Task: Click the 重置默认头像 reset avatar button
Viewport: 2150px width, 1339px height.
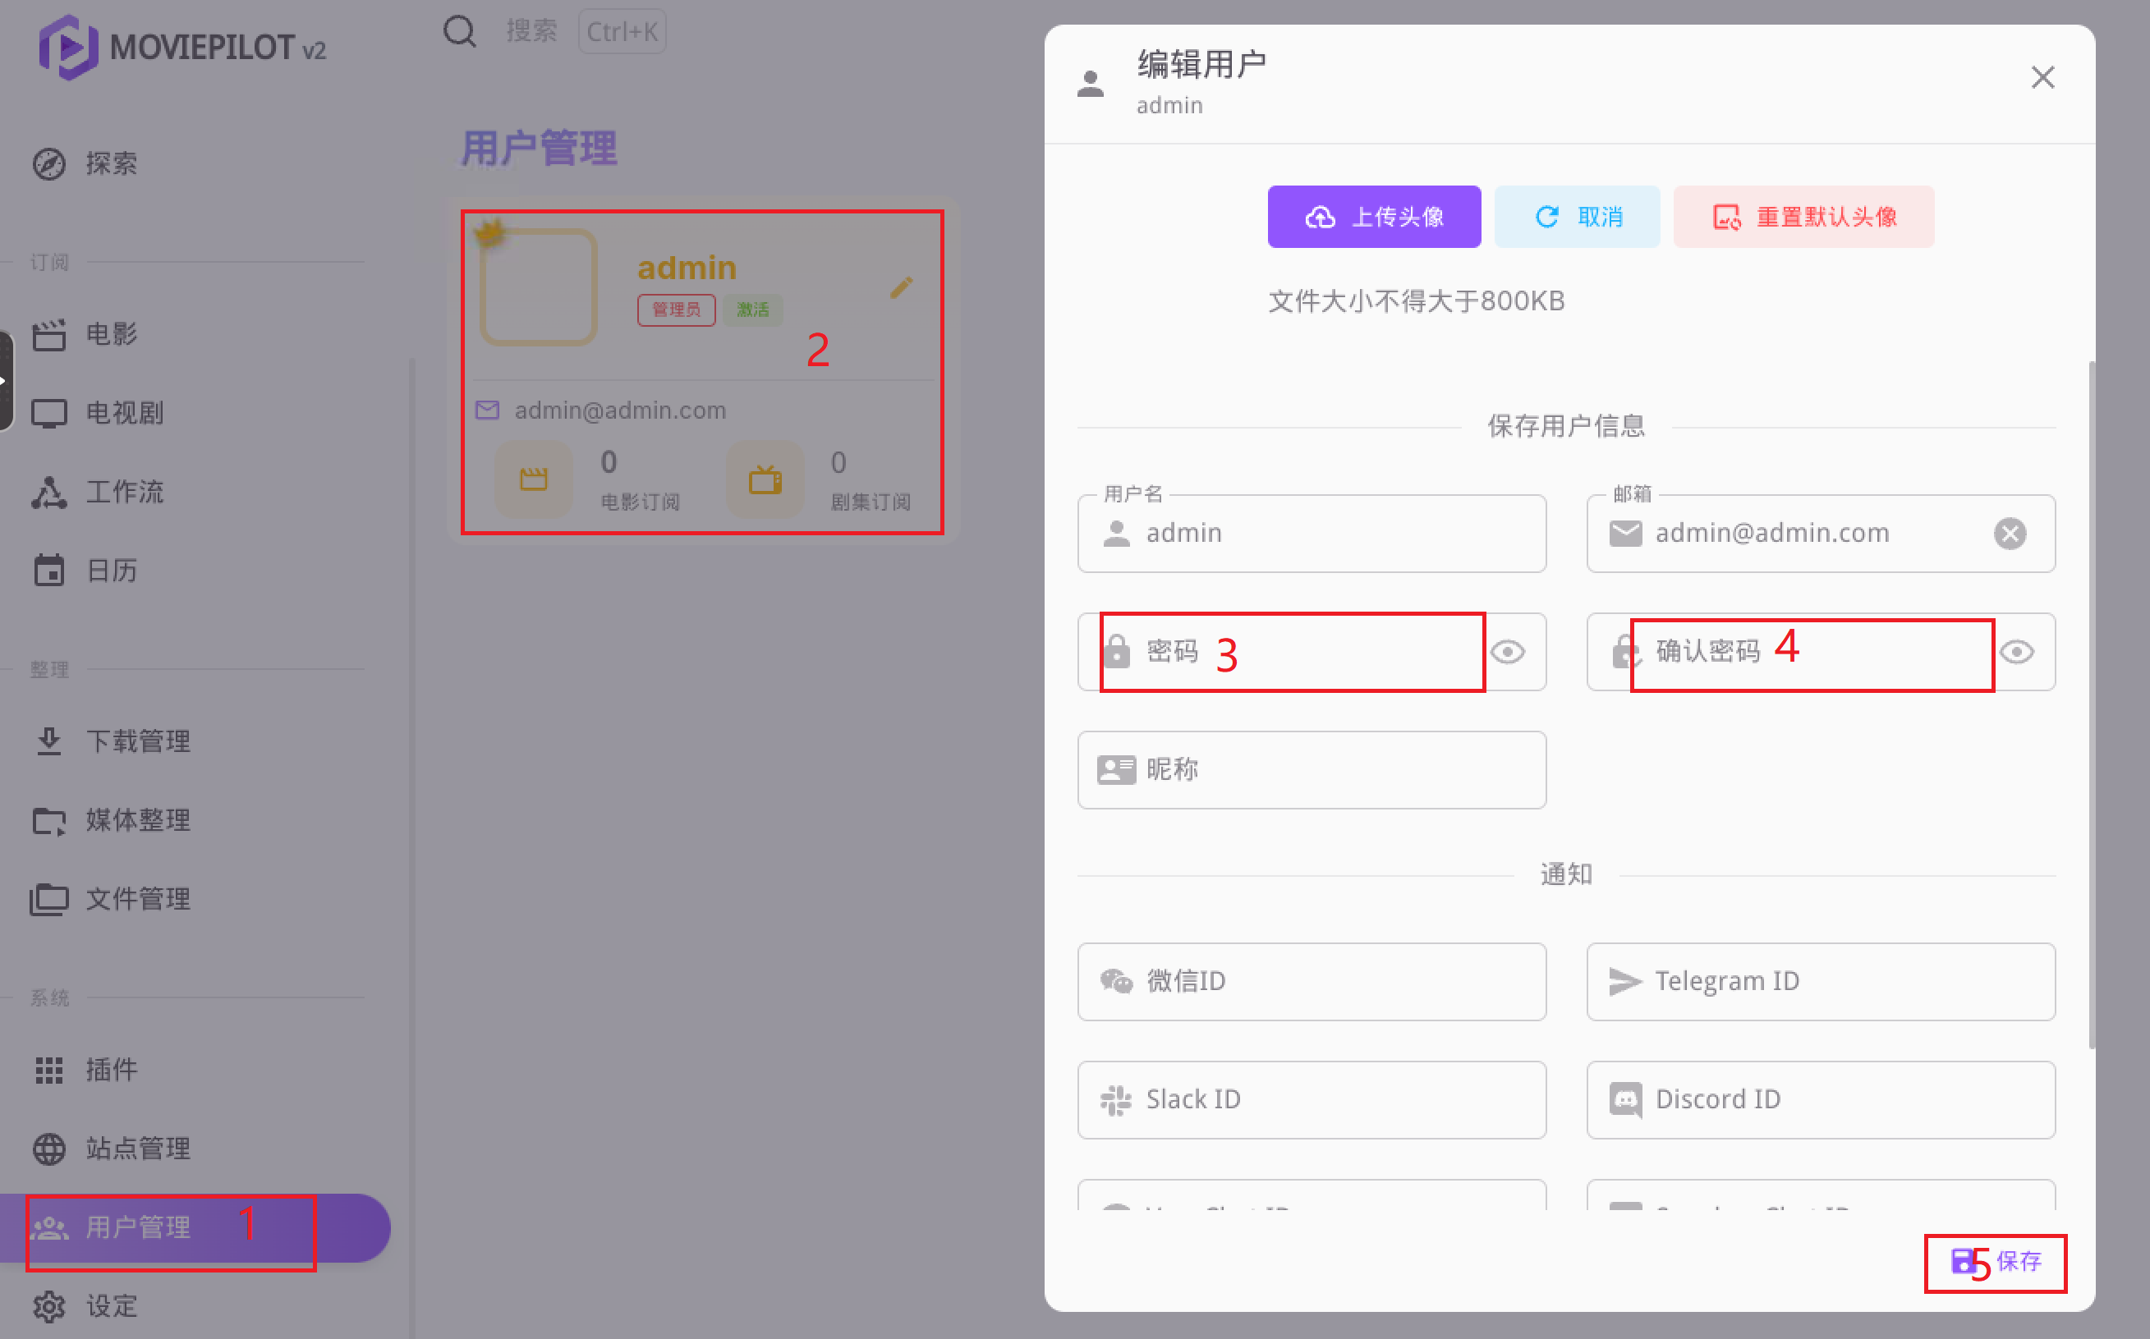Action: tap(1803, 217)
